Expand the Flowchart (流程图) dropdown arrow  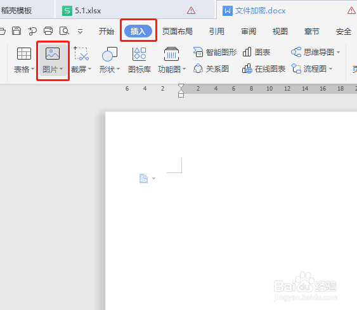(330, 68)
